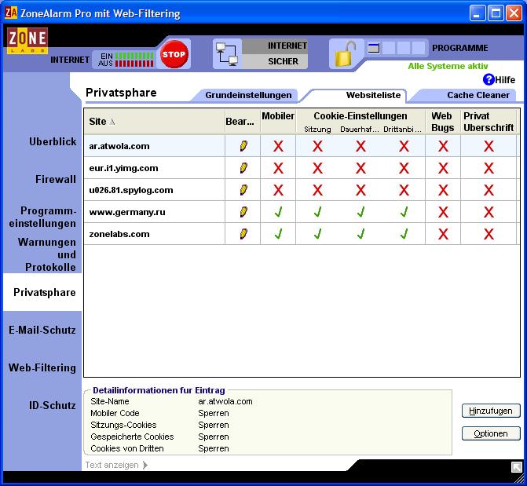527x486 pixels.
Task: Toggle Web Bugs setting for zonelabs.com
Action: pos(443,234)
